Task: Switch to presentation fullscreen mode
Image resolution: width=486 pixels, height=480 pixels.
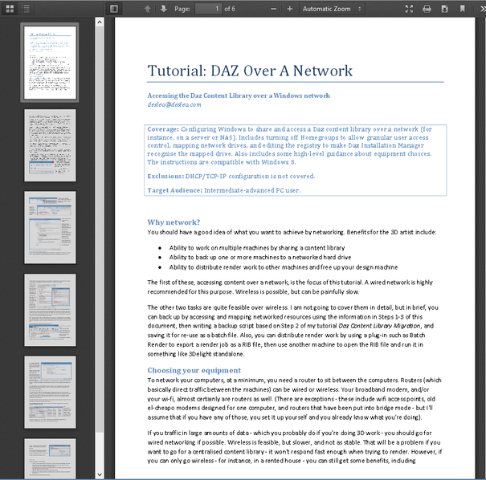Action: (x=409, y=9)
